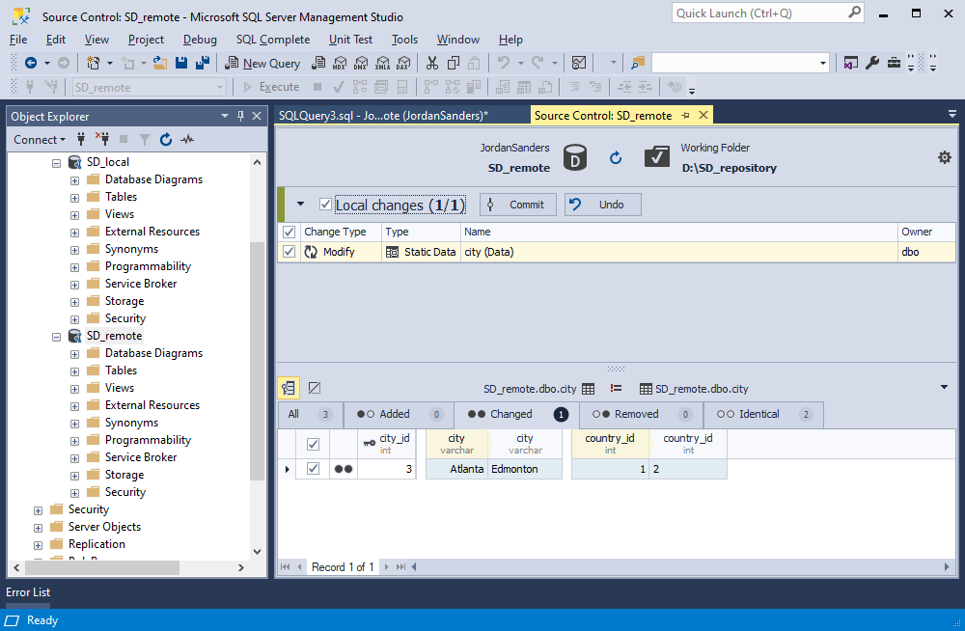Toggle the data grid header checkbox

point(313,444)
